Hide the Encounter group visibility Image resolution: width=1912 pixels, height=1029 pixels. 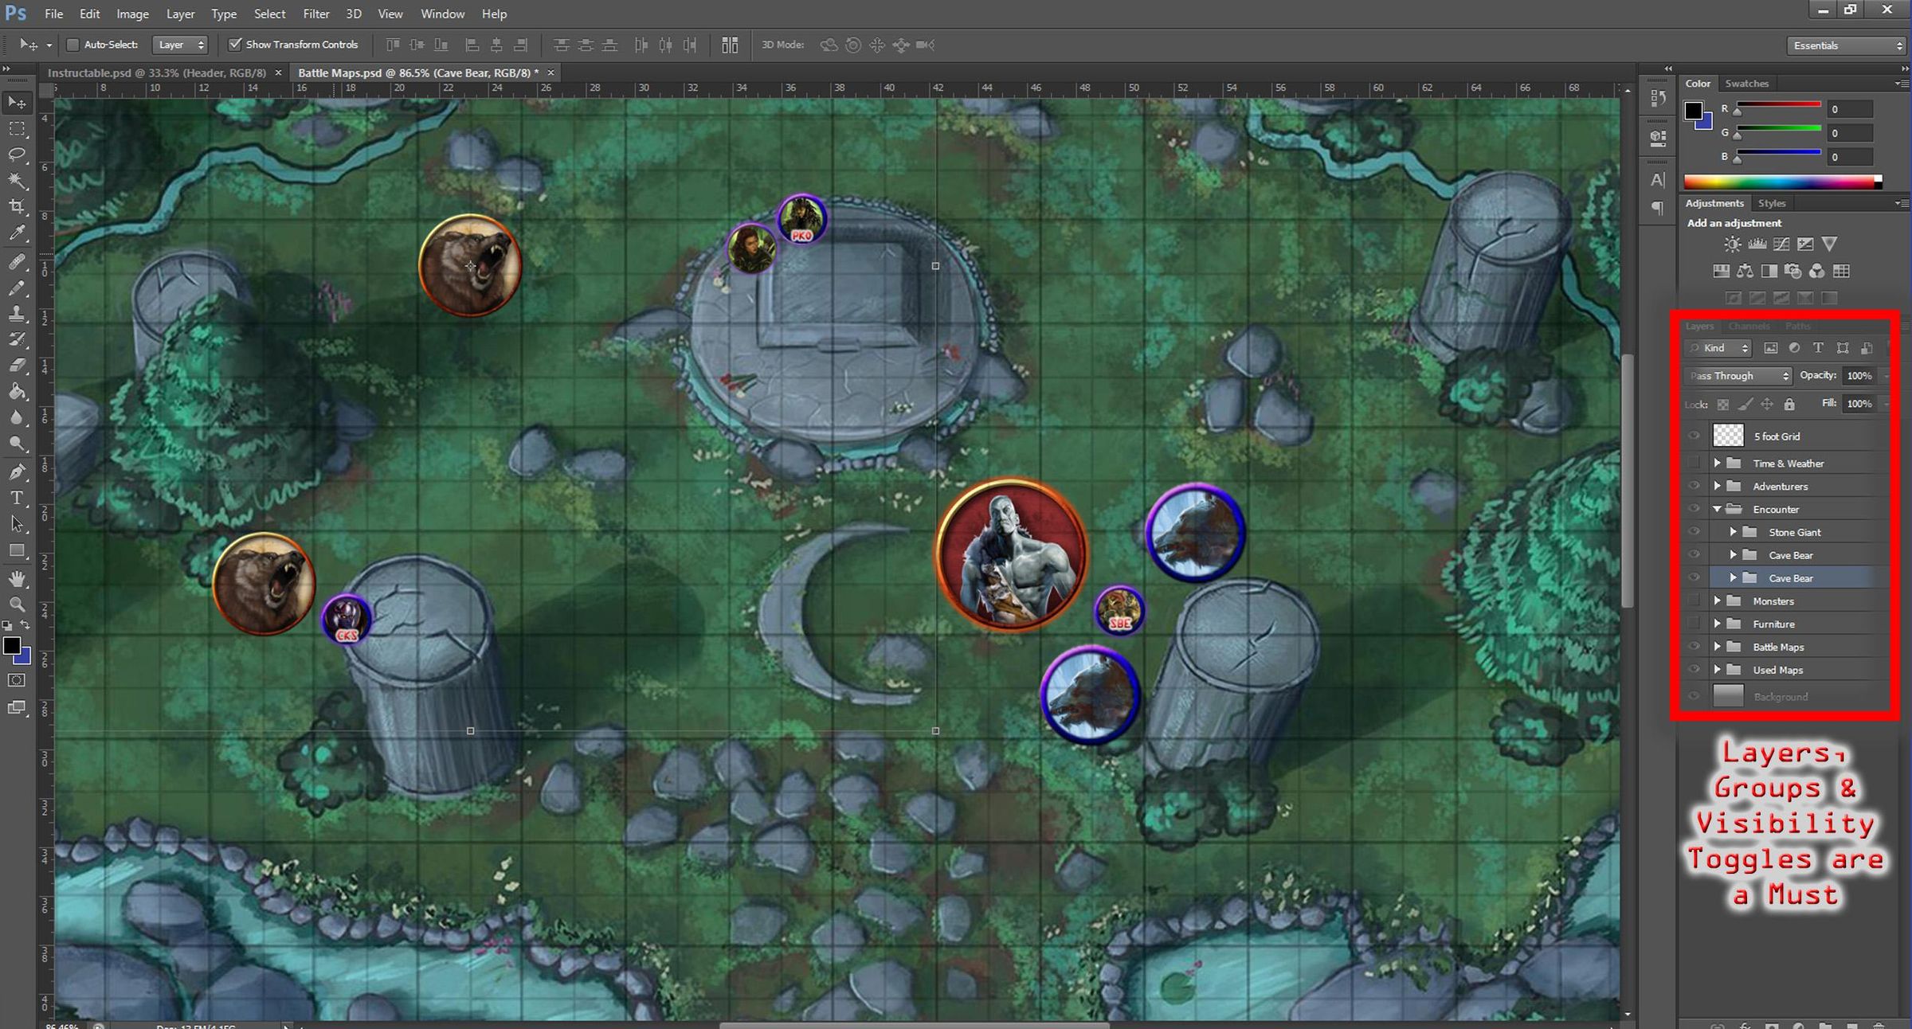[x=1694, y=509]
